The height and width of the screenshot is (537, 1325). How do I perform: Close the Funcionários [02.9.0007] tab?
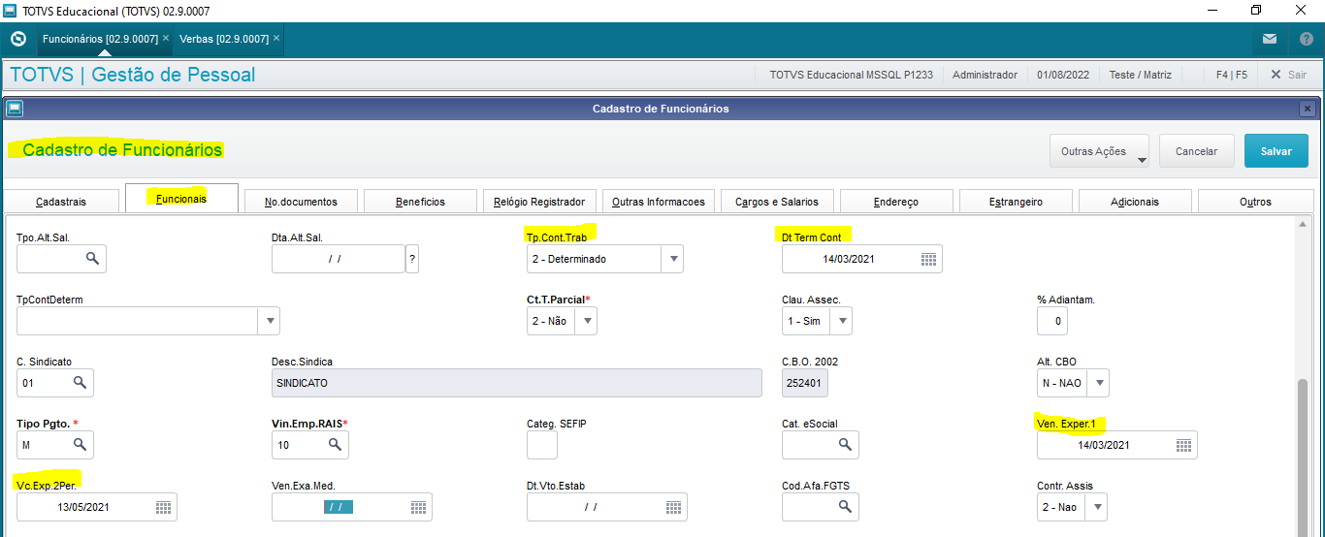pyautogui.click(x=166, y=39)
